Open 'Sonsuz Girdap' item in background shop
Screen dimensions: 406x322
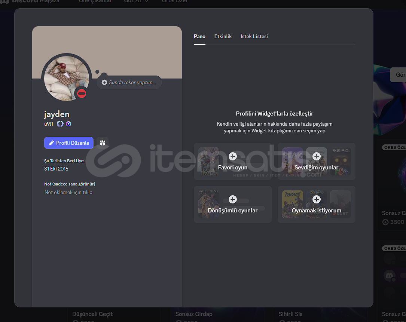click(x=194, y=314)
